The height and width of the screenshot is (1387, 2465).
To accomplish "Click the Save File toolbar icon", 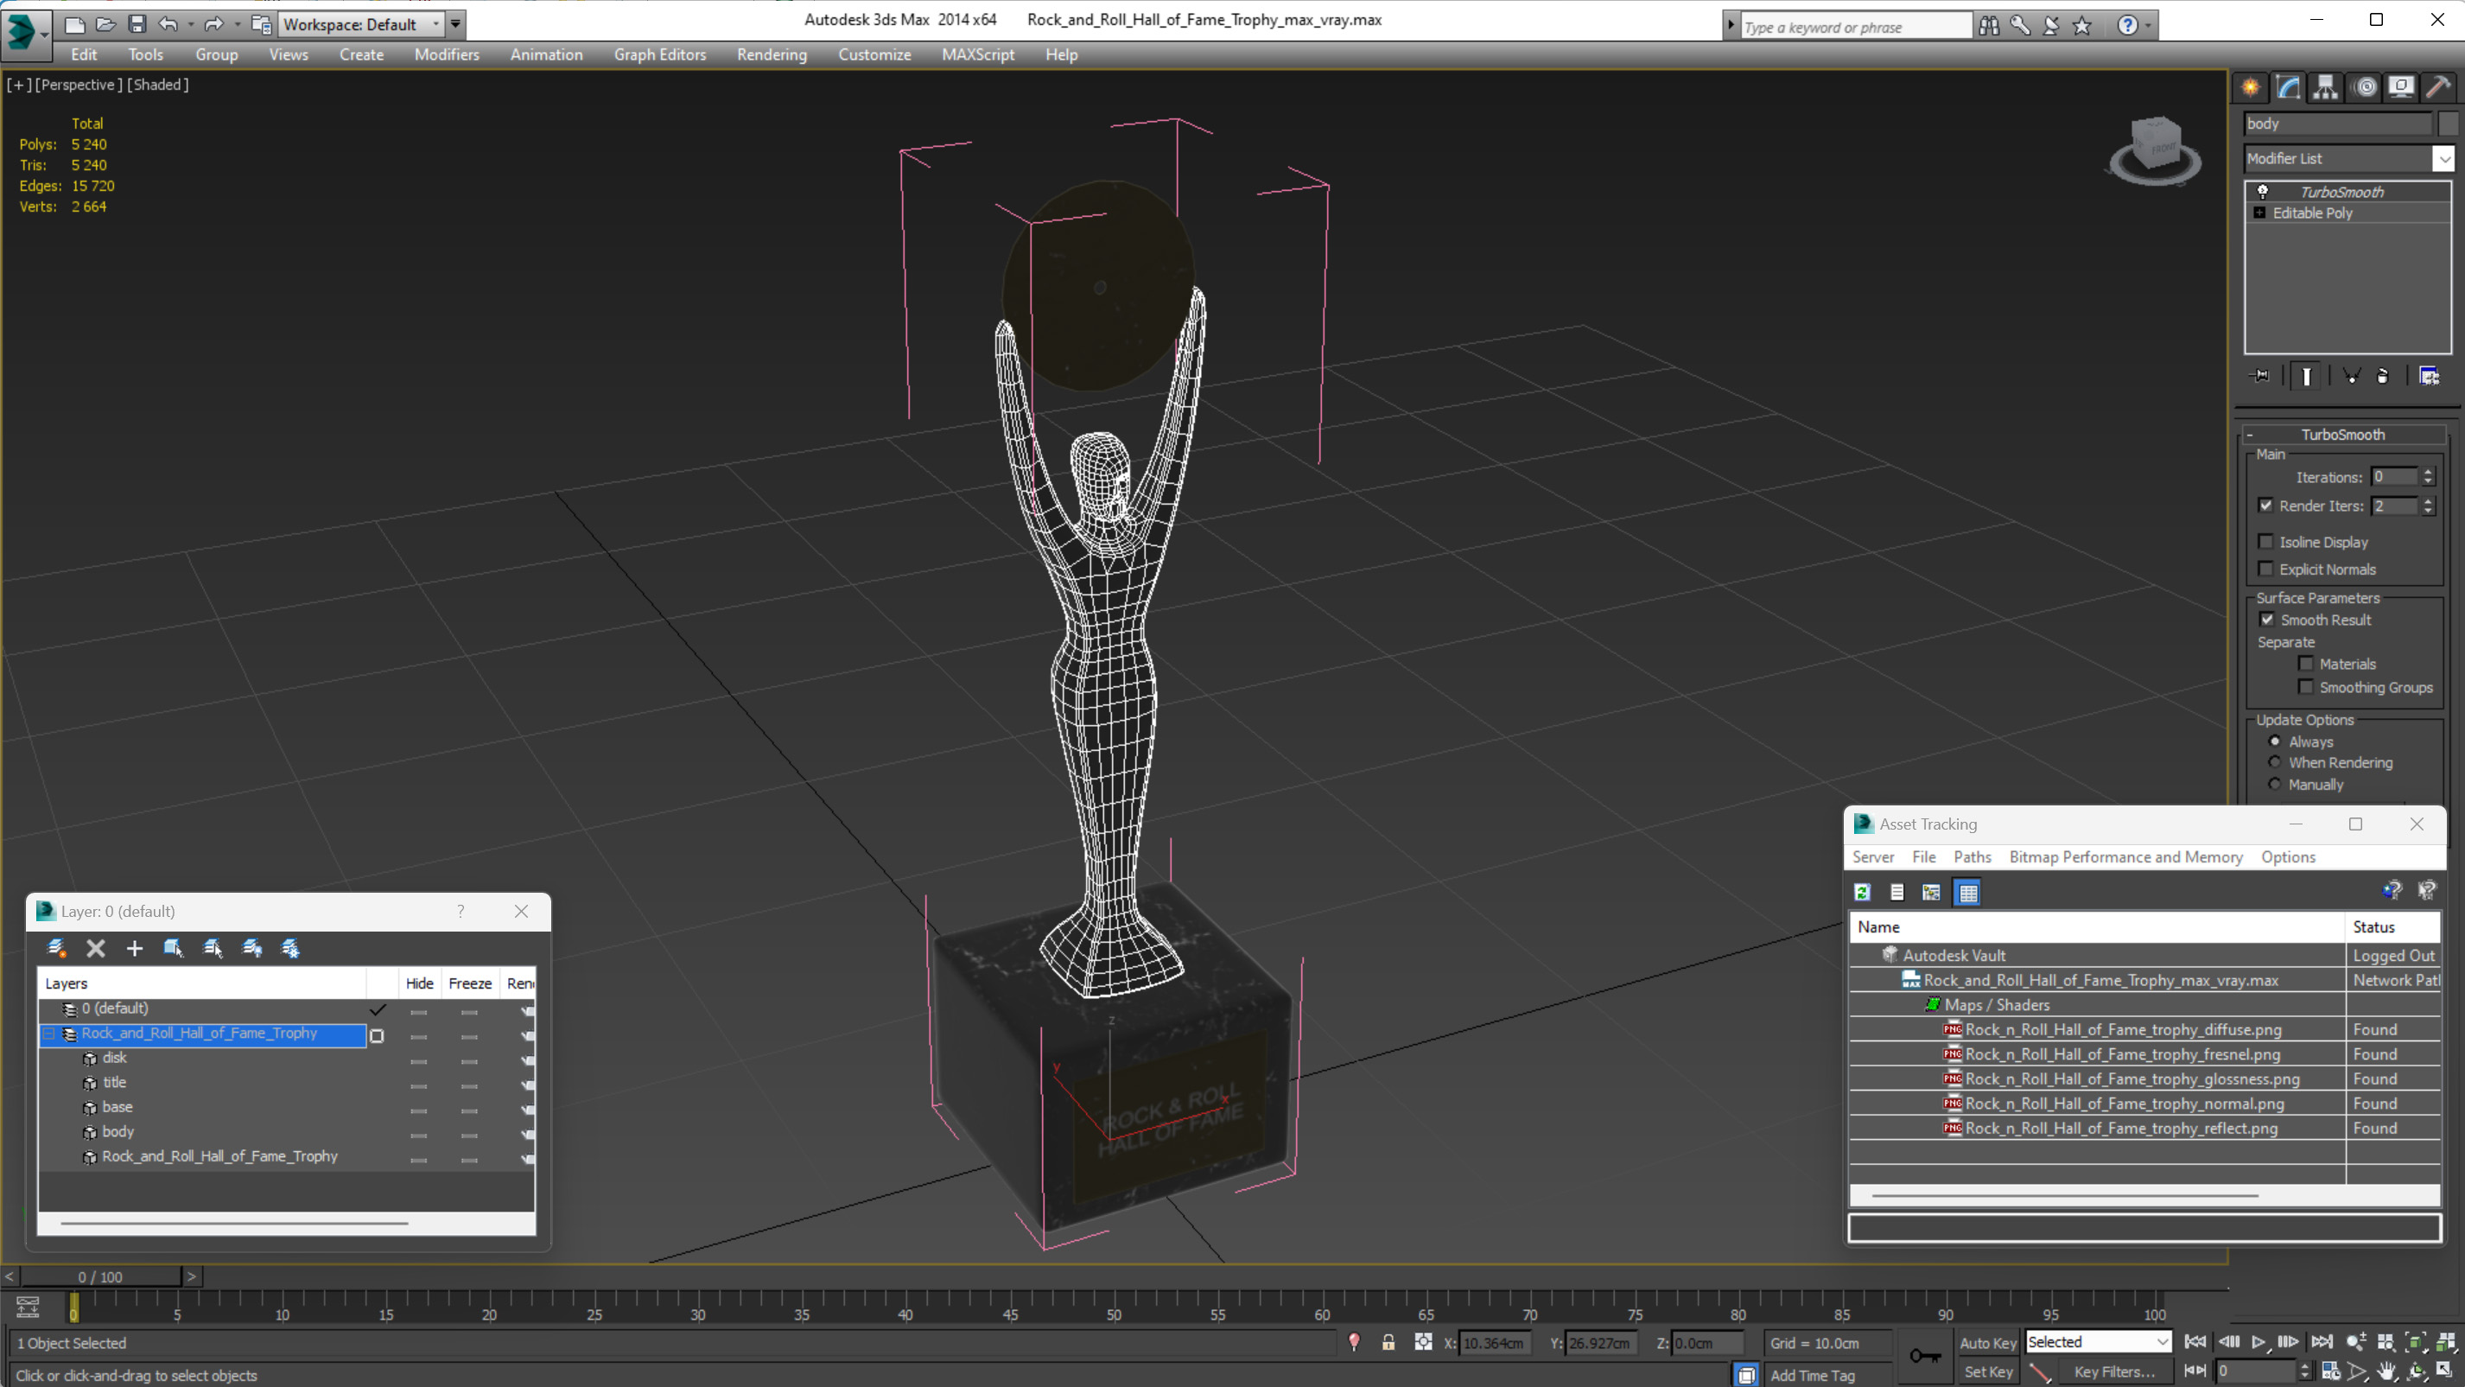I will point(137,24).
